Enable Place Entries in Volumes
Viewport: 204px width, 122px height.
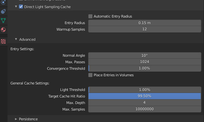pyautogui.click(x=90, y=75)
